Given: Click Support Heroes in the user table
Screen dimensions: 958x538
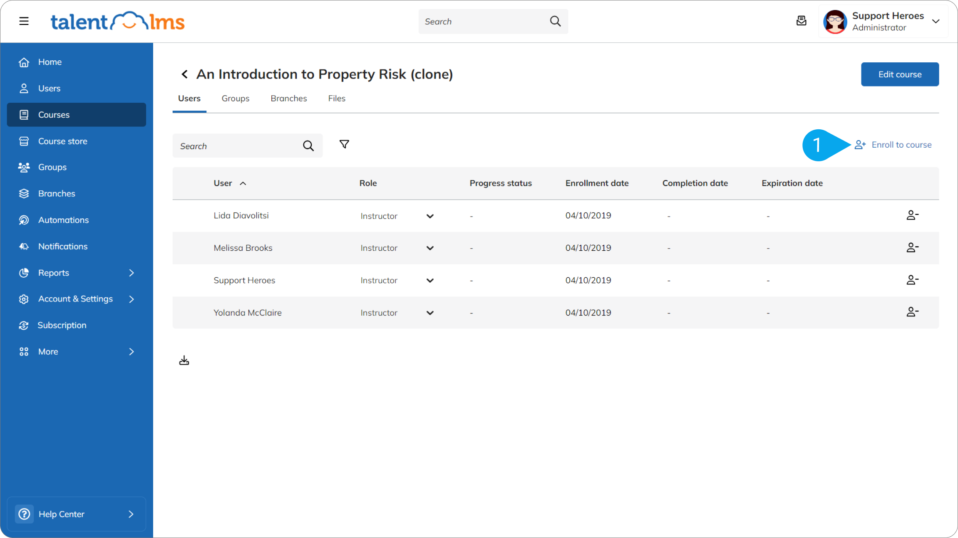Looking at the screenshot, I should click(244, 280).
